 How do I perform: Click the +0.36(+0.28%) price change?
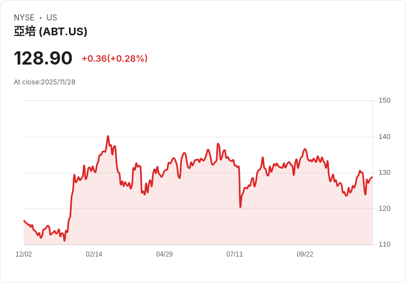(x=115, y=58)
